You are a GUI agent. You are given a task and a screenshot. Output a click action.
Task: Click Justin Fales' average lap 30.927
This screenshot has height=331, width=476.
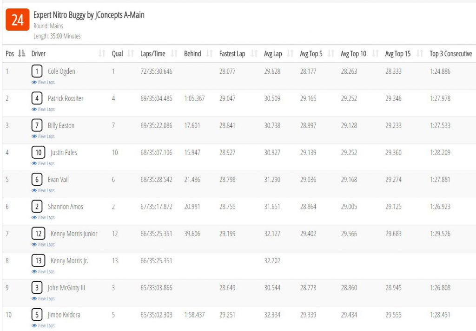point(272,152)
